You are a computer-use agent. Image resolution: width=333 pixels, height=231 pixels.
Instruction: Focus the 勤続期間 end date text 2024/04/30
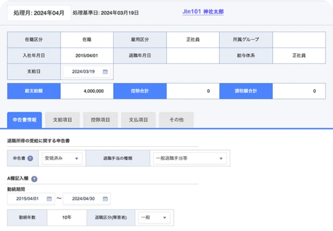(83, 199)
